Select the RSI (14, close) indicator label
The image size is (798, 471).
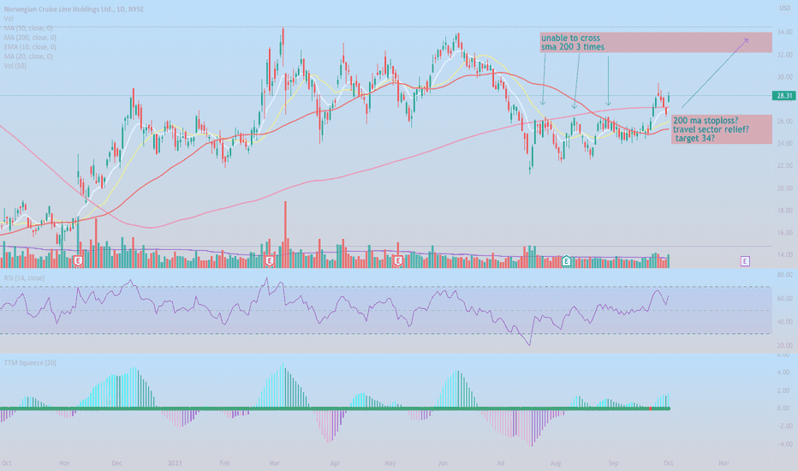pyautogui.click(x=24, y=278)
